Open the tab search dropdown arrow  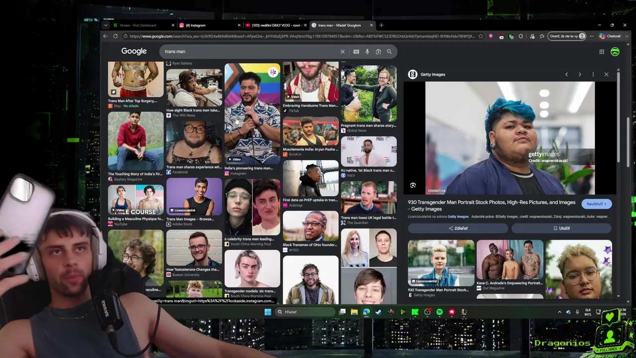tap(105, 25)
